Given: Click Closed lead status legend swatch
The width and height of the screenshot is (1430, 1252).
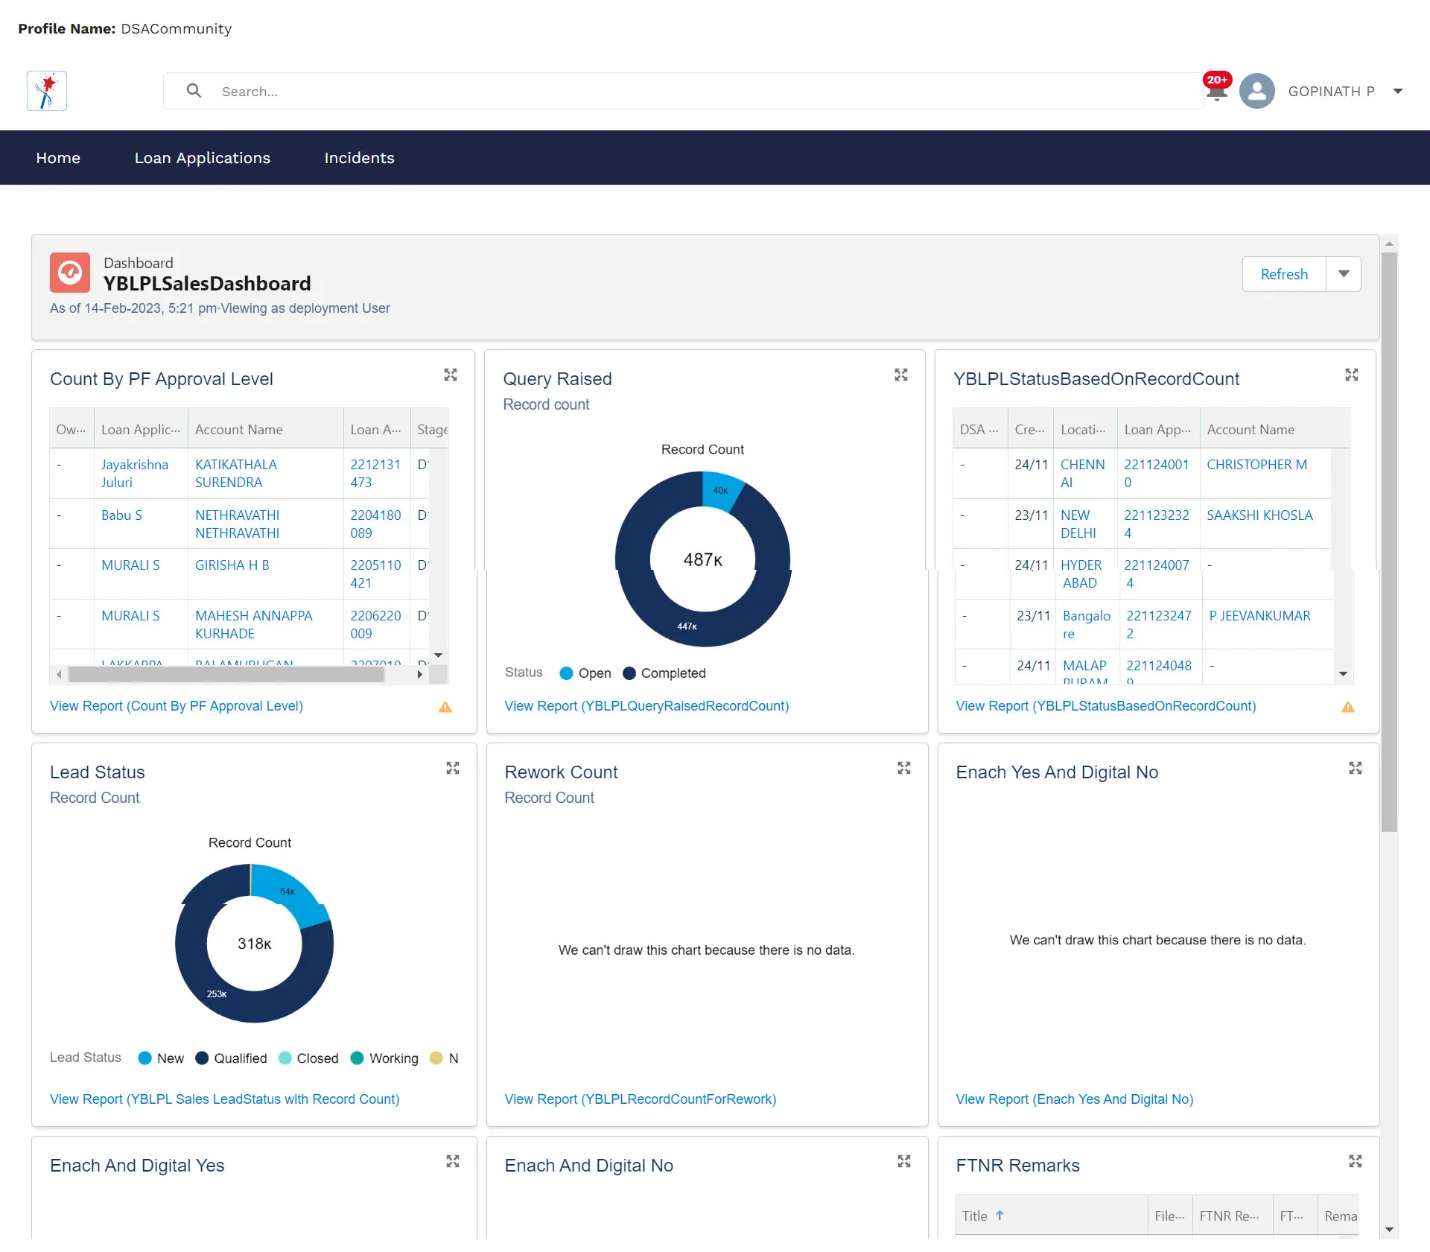Looking at the screenshot, I should coord(285,1058).
